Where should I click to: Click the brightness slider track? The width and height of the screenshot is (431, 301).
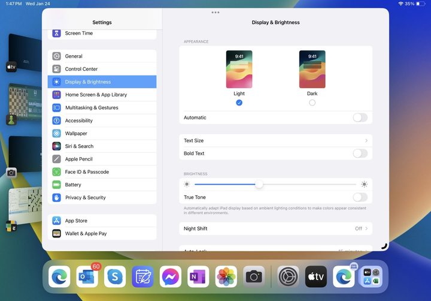tap(275, 184)
